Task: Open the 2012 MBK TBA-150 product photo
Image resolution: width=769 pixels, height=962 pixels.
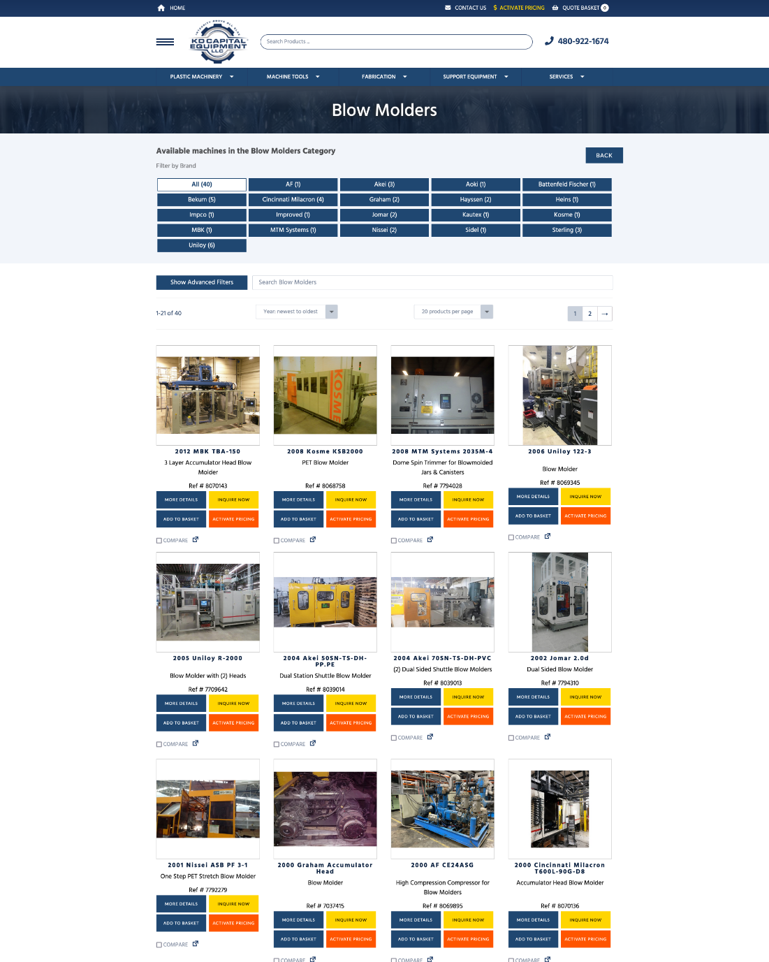Action: tap(208, 395)
